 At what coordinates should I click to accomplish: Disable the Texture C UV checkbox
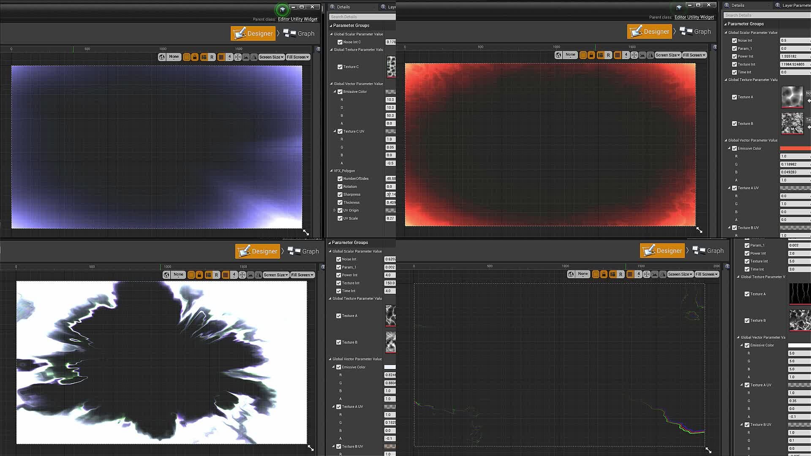click(x=340, y=131)
